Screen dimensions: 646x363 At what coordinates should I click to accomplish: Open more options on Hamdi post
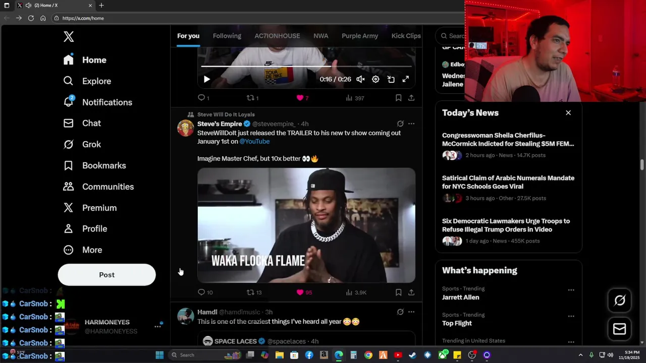tap(411, 312)
